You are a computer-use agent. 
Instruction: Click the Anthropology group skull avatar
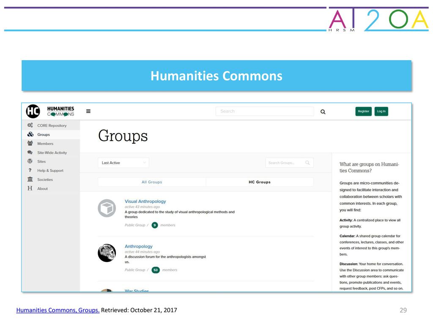tap(107, 253)
